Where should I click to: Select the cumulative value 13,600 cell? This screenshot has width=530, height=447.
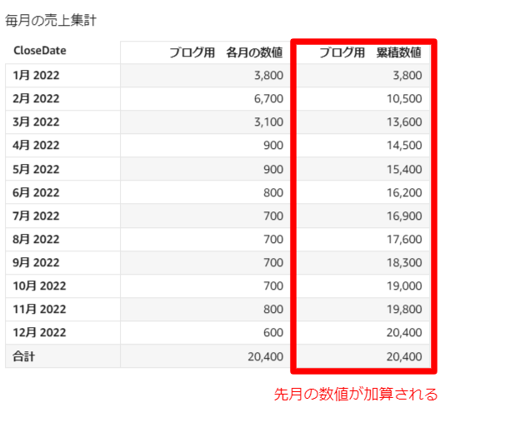coord(403,122)
